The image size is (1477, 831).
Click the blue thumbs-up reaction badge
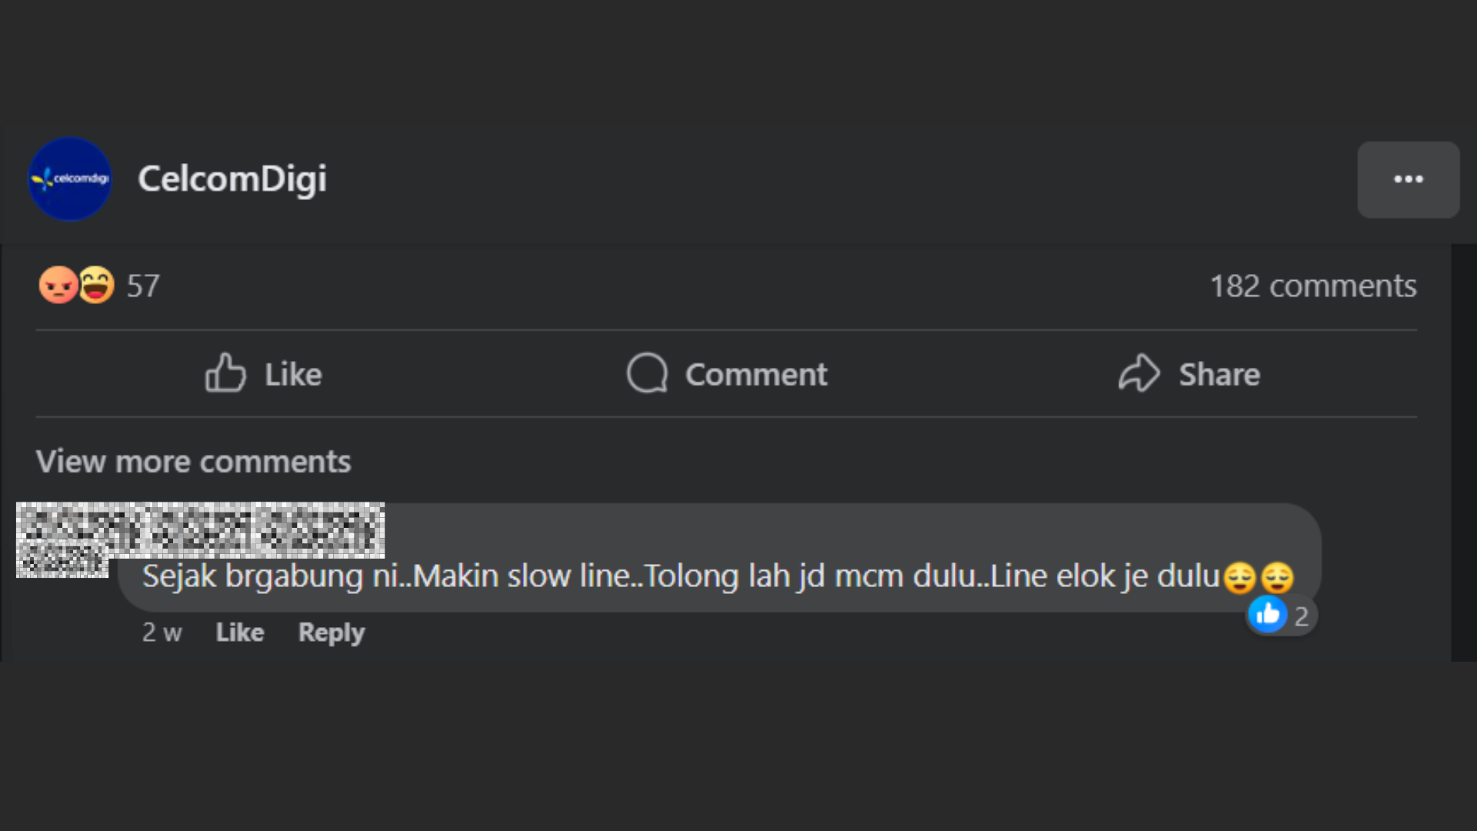coord(1267,615)
